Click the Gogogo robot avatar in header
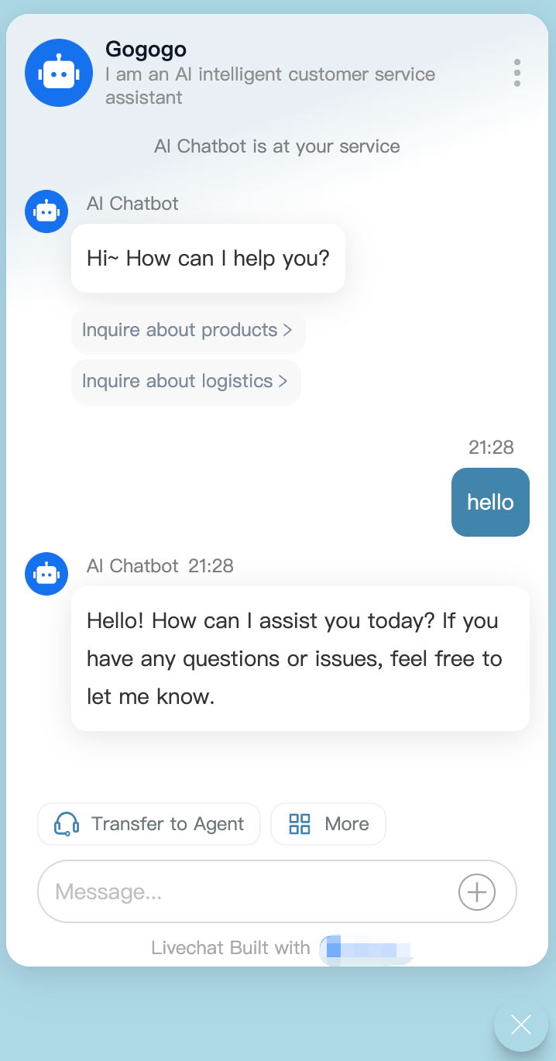 click(59, 73)
